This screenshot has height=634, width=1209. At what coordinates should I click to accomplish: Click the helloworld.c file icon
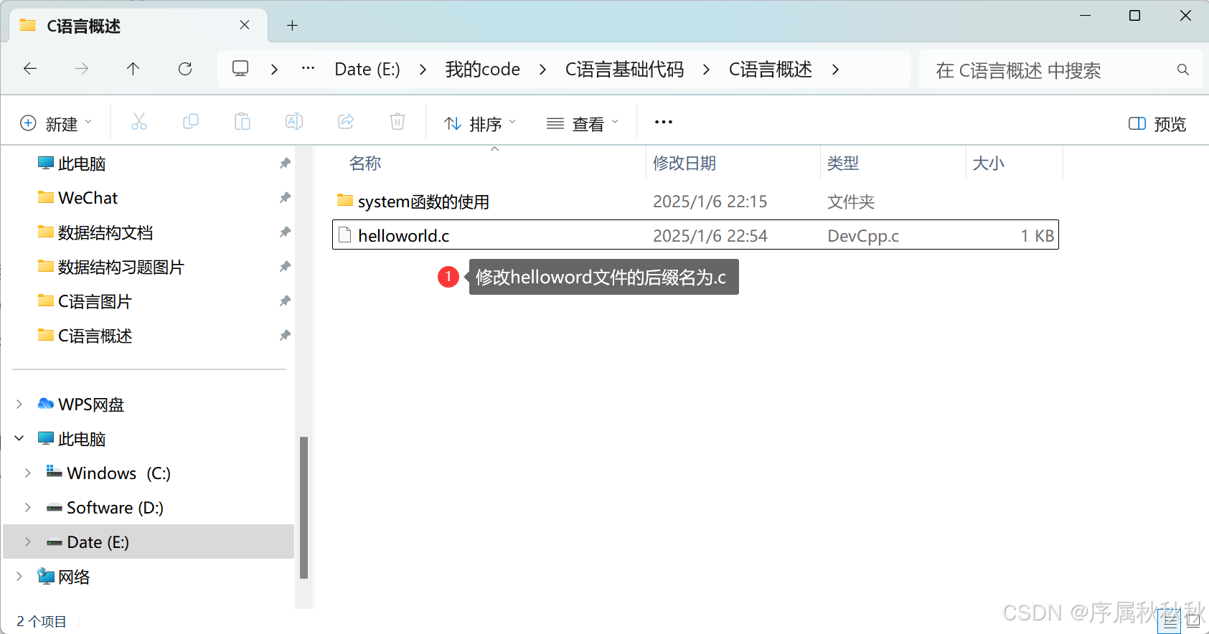[345, 235]
